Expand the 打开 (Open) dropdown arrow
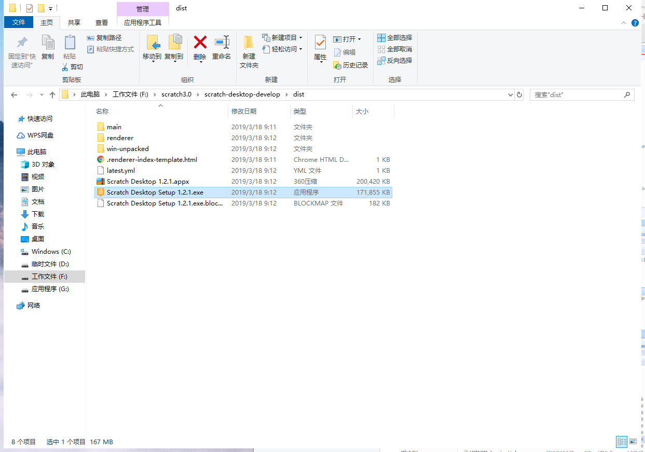Screen dimensions: 645x452 [358, 38]
